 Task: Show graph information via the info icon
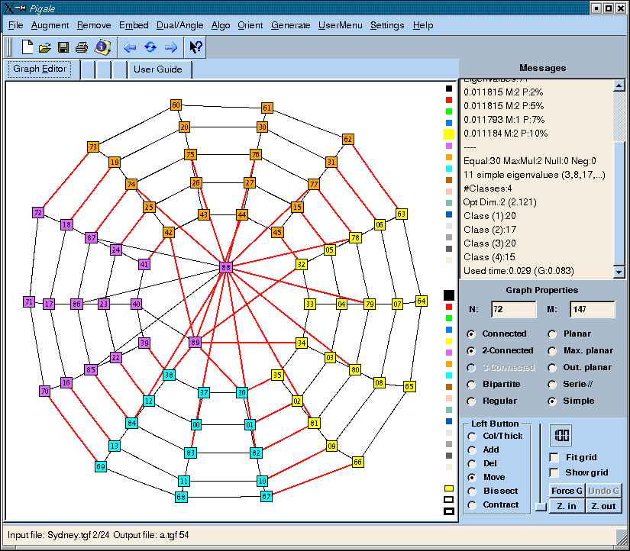(102, 47)
